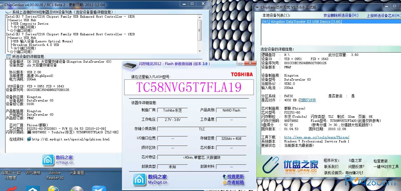Click 安全删除所选设备(H:) in ChipEasy
Viewport: 401px width, 191px height.
[x=341, y=15]
